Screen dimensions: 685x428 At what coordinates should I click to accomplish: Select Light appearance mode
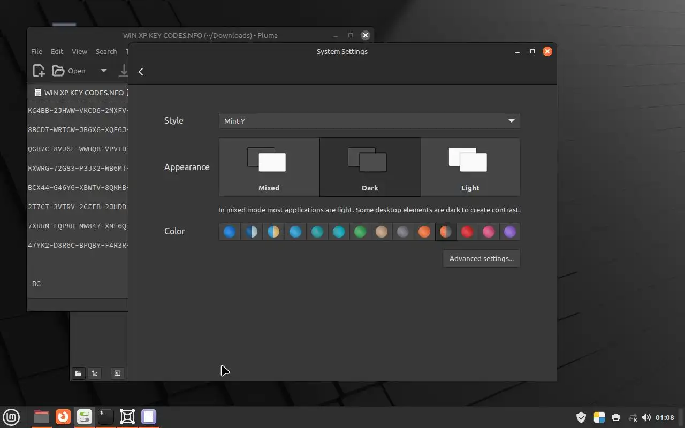click(470, 167)
